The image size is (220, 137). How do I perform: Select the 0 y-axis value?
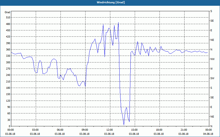[9, 126]
